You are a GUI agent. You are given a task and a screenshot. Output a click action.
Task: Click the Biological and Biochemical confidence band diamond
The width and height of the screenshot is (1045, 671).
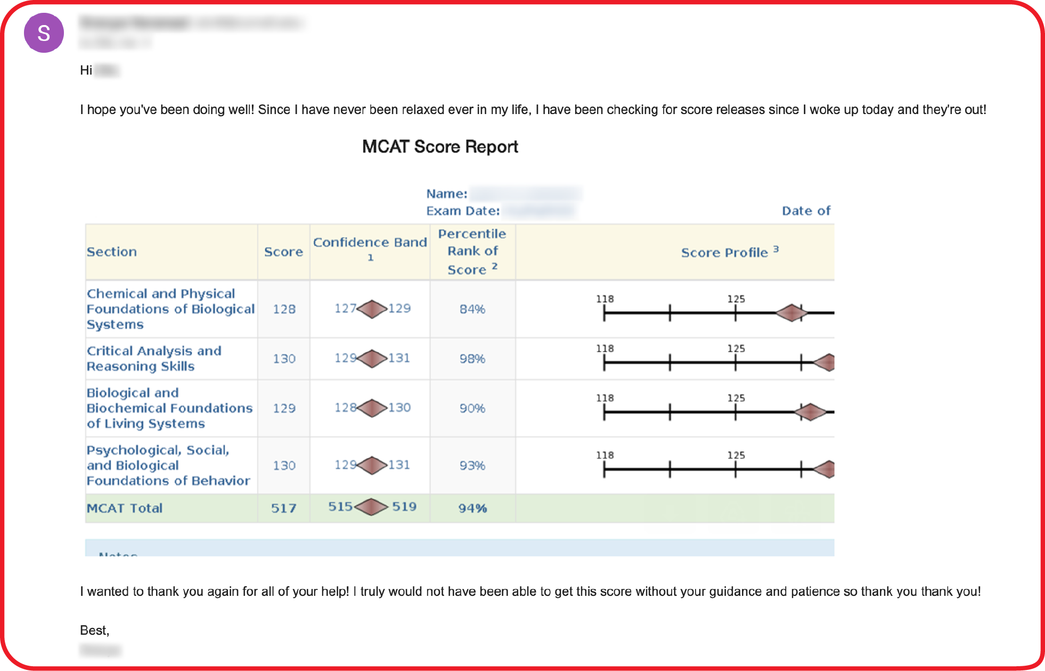coord(372,408)
